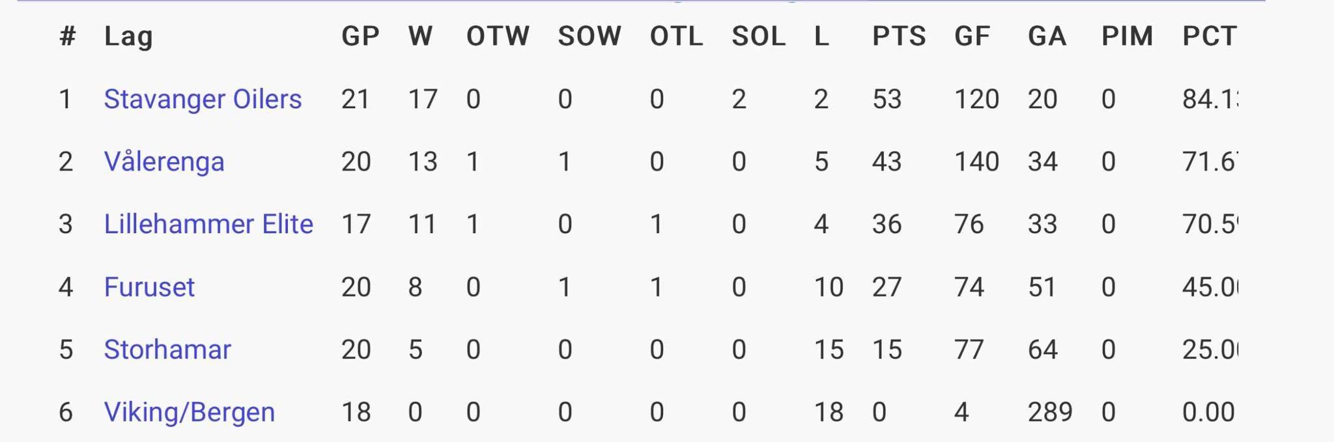Open the Furuset team link
Image resolution: width=1334 pixels, height=442 pixels.
(x=149, y=287)
